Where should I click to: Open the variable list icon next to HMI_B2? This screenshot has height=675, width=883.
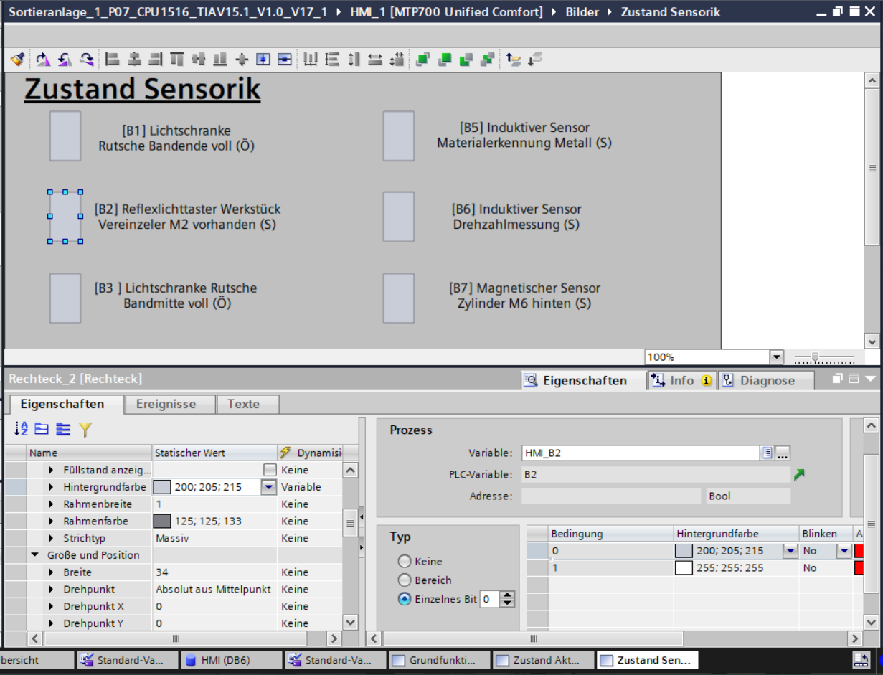[x=768, y=453]
